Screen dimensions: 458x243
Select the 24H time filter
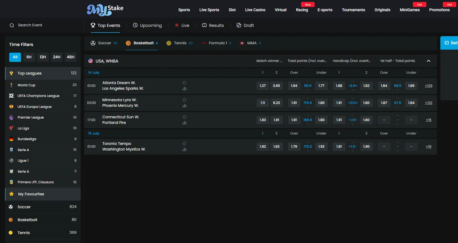pos(57,57)
